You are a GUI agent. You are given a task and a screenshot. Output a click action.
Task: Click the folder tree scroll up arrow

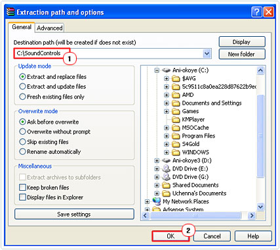pyautogui.click(x=260, y=70)
